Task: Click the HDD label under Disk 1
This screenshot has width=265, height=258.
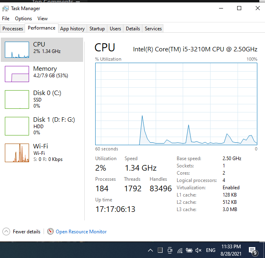Action: 38,127
